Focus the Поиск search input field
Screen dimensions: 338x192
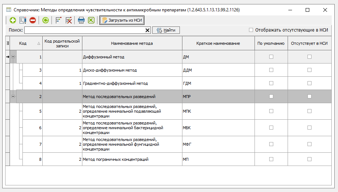85,30
